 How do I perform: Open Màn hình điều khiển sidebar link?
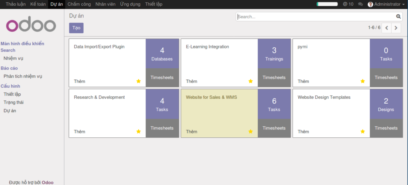tap(22, 44)
